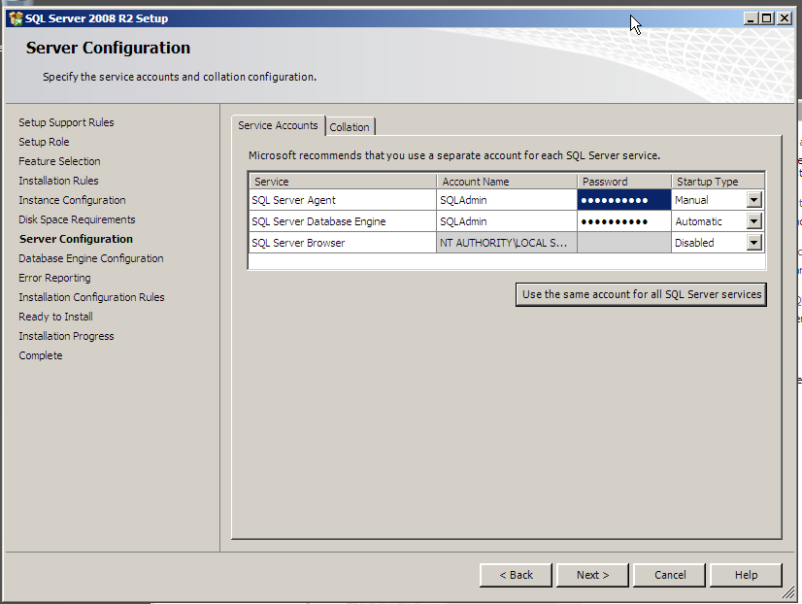Click the Startup Type column header
This screenshot has height=604, width=802.
click(718, 182)
